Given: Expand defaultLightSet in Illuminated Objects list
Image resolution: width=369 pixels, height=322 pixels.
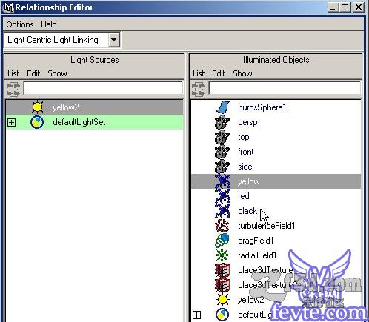Looking at the screenshot, I should click(x=196, y=315).
